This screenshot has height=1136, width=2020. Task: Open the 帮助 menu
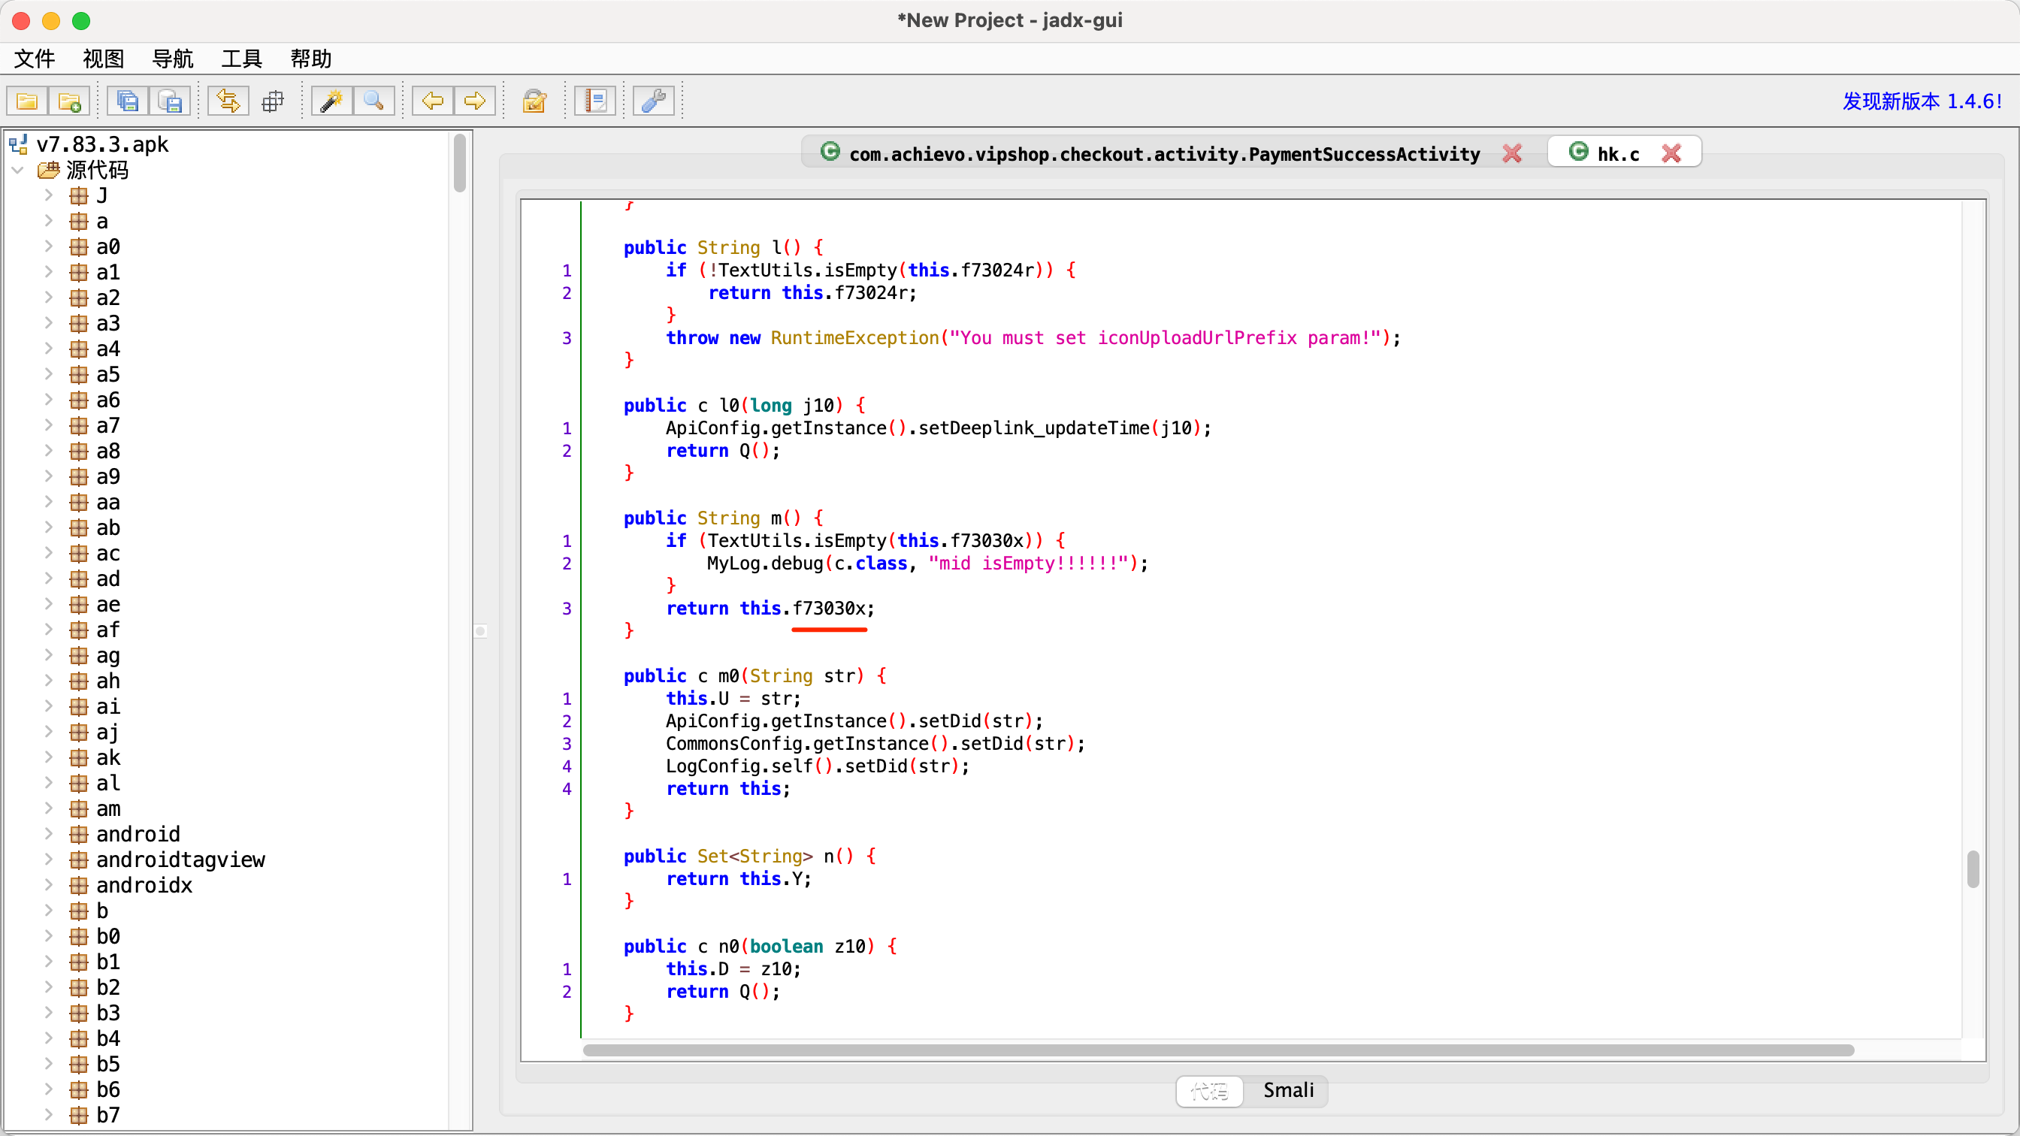tap(310, 59)
